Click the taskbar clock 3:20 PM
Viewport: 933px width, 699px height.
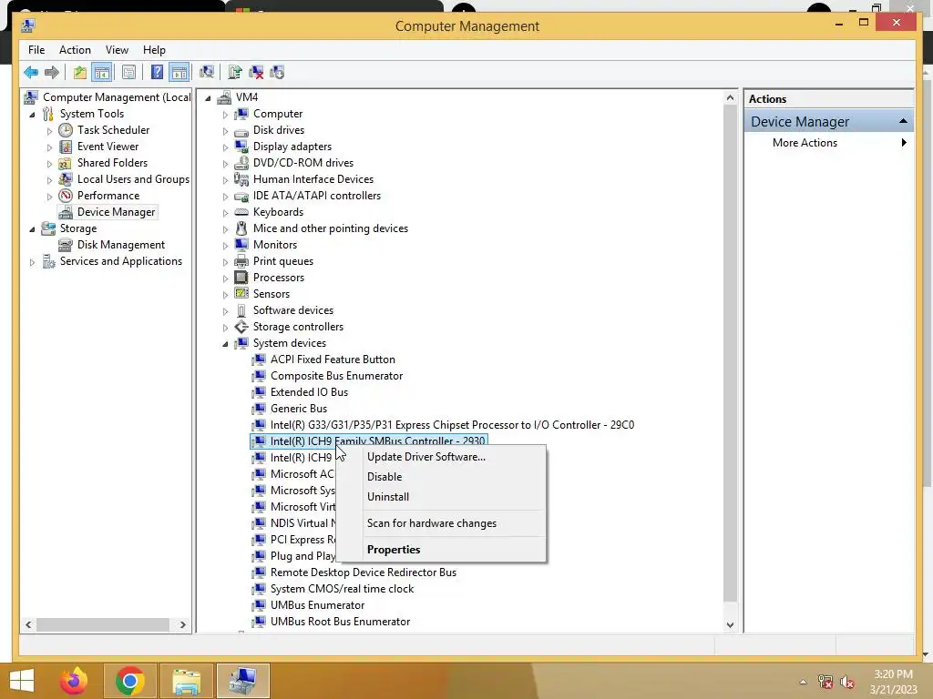click(893, 674)
